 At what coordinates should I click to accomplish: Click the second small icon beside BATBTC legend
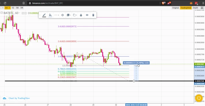tap(25, 13)
